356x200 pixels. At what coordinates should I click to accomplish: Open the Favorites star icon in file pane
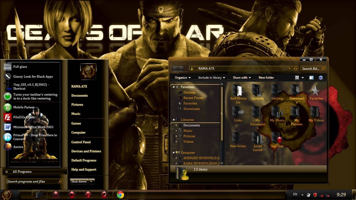pyautogui.click(x=316, y=91)
